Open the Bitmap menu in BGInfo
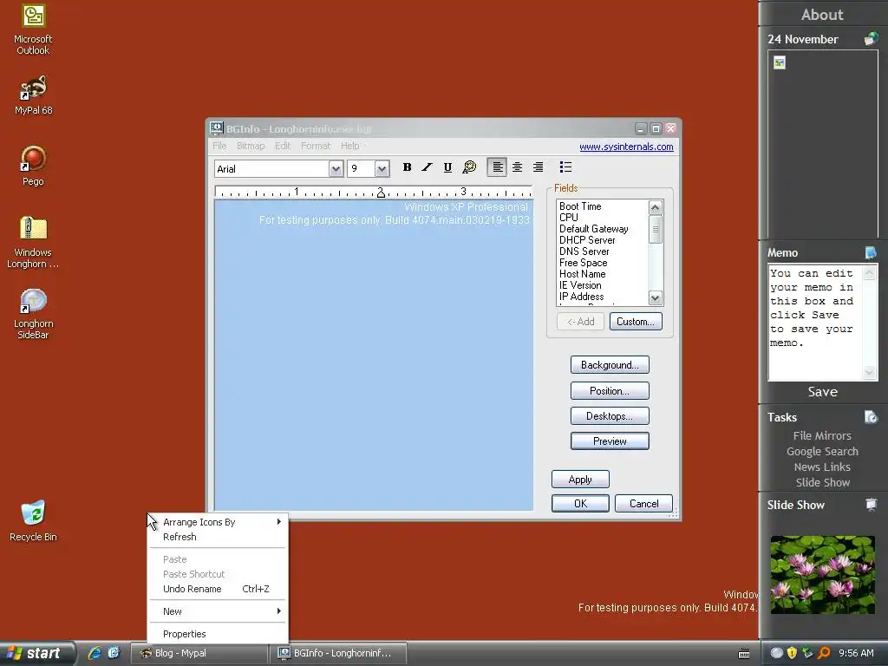 [251, 146]
